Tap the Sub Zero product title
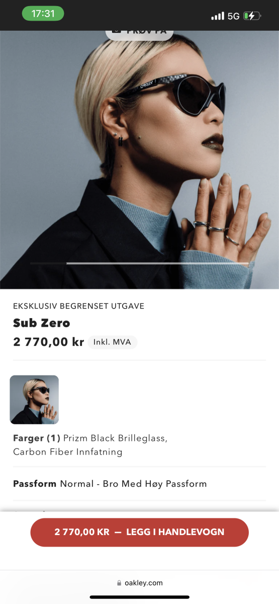This screenshot has height=604, width=279. pyautogui.click(x=42, y=323)
